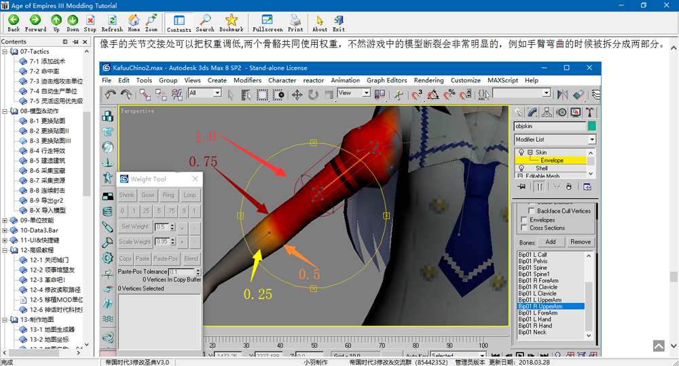The width and height of the screenshot is (679, 366).
Task: Switch to Fullscreen view
Action: pyautogui.click(x=268, y=21)
